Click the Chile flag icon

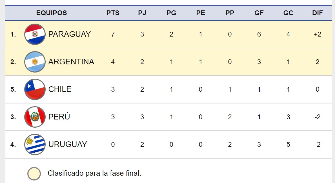tap(35, 89)
